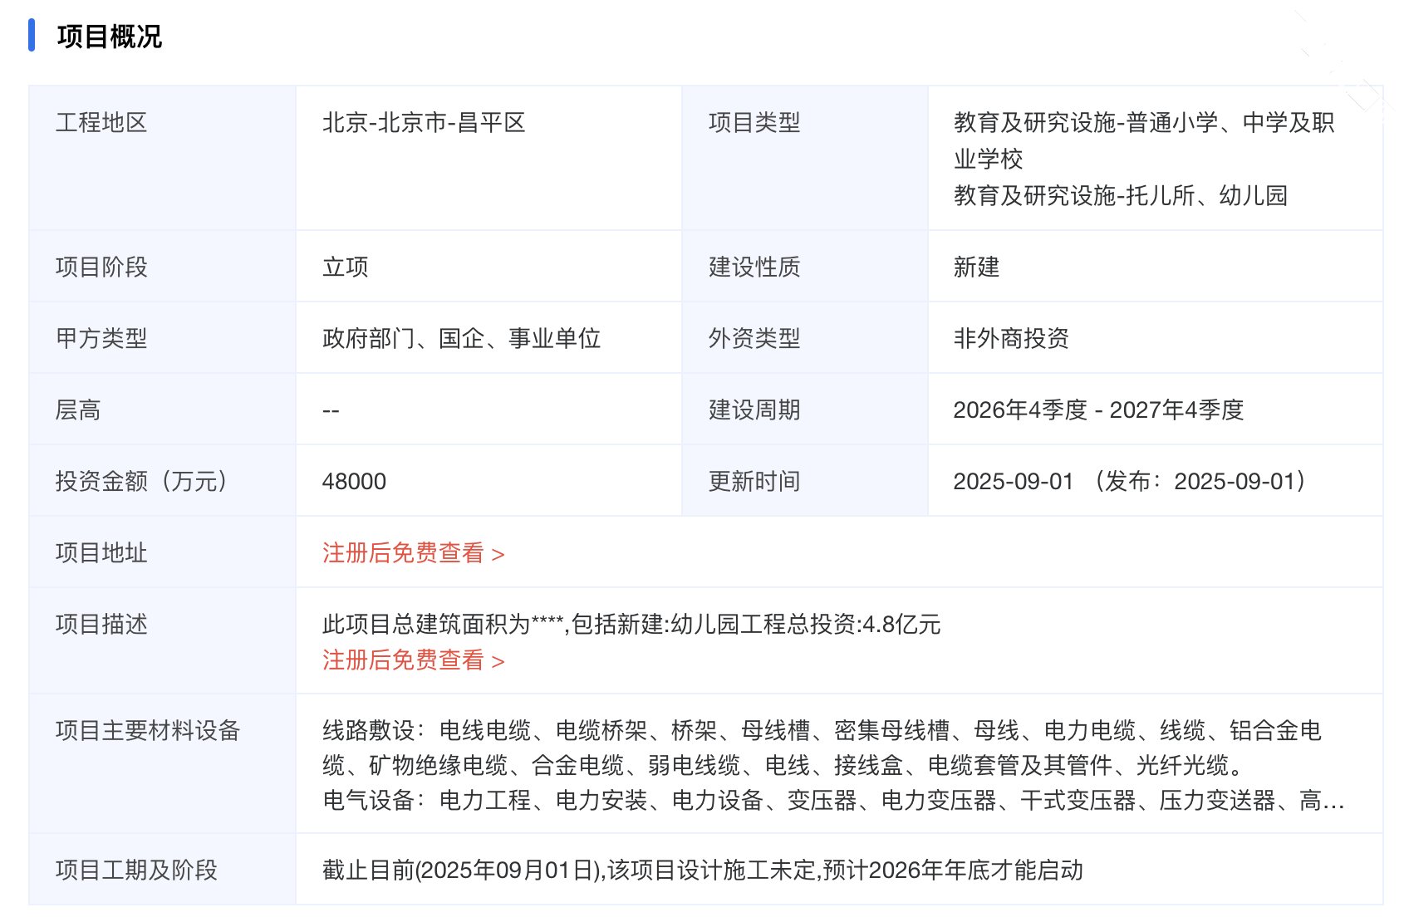
Task: Click register-to-view link in 项目地址 row
Action: [413, 553]
